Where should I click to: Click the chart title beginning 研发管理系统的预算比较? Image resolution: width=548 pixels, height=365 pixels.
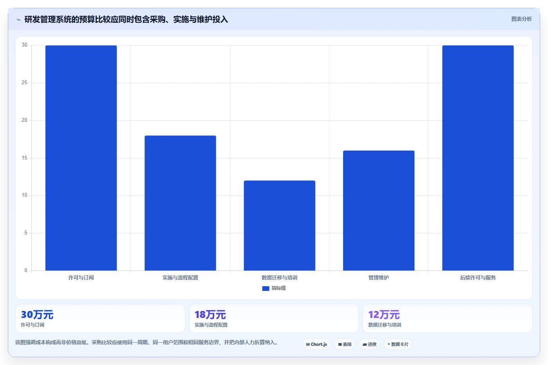(x=126, y=20)
